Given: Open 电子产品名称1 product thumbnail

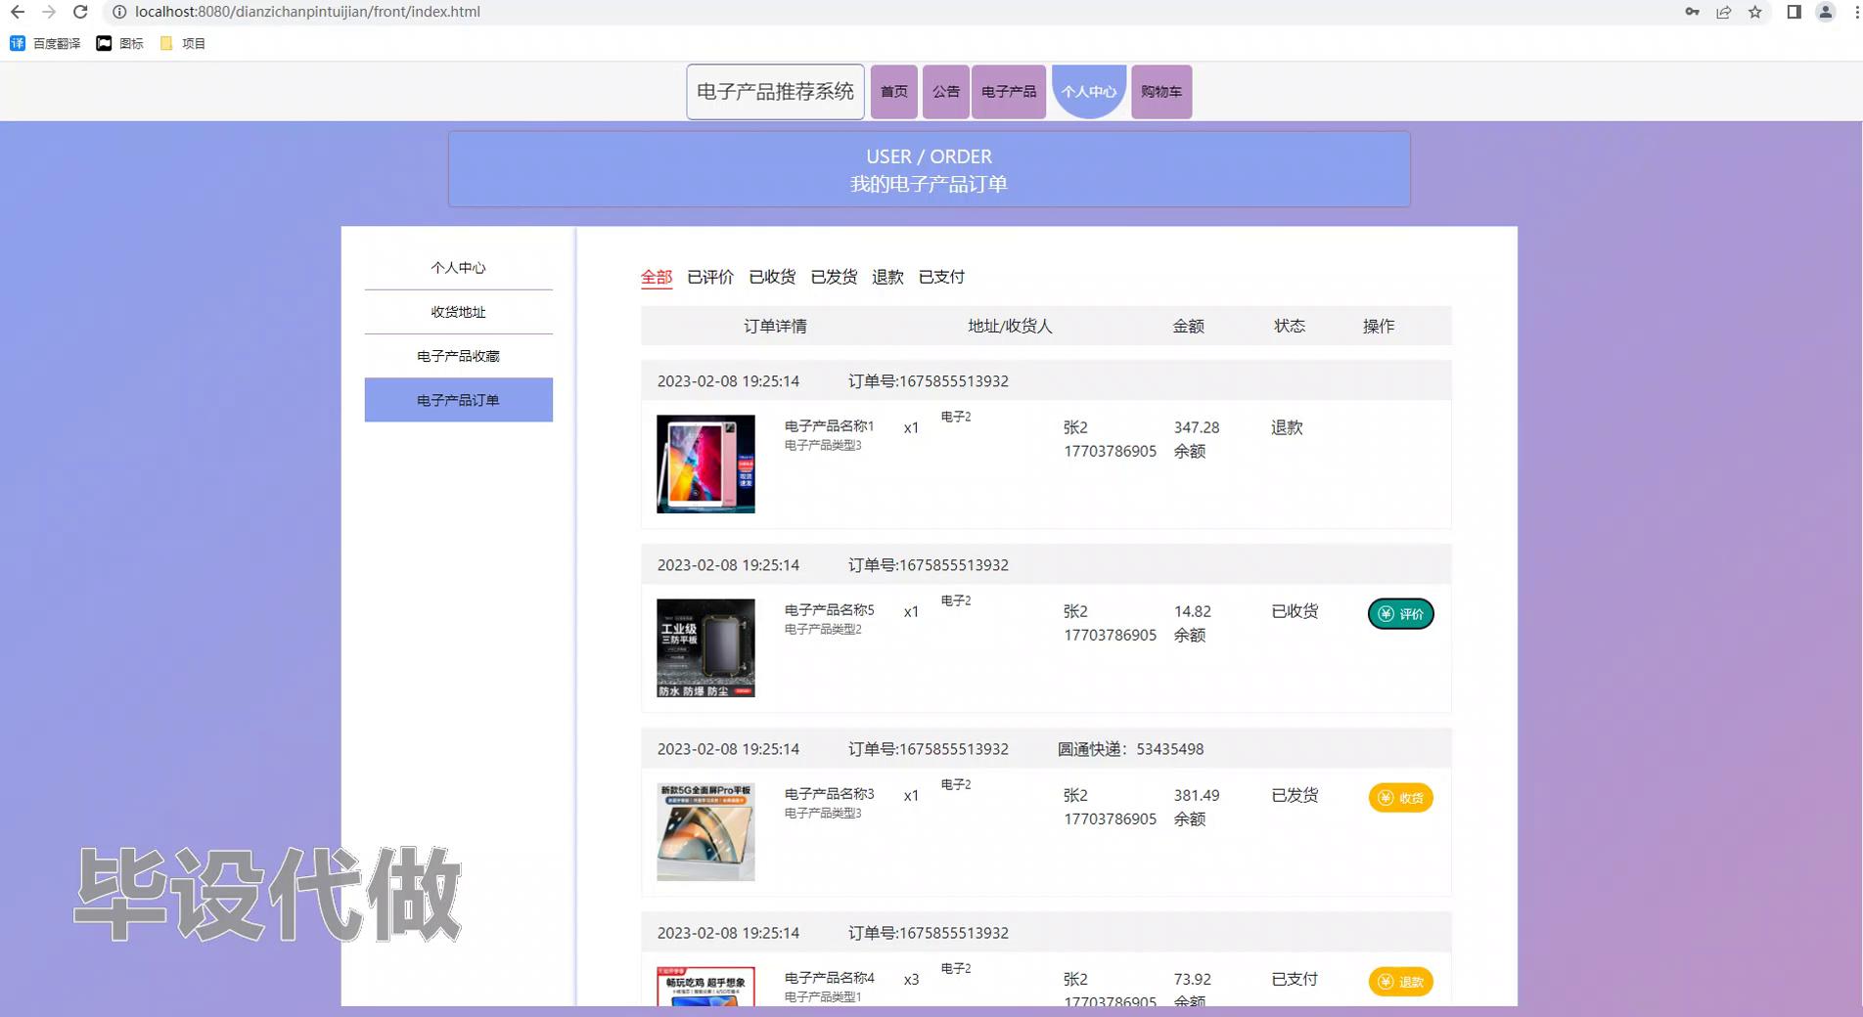Looking at the screenshot, I should coord(705,464).
